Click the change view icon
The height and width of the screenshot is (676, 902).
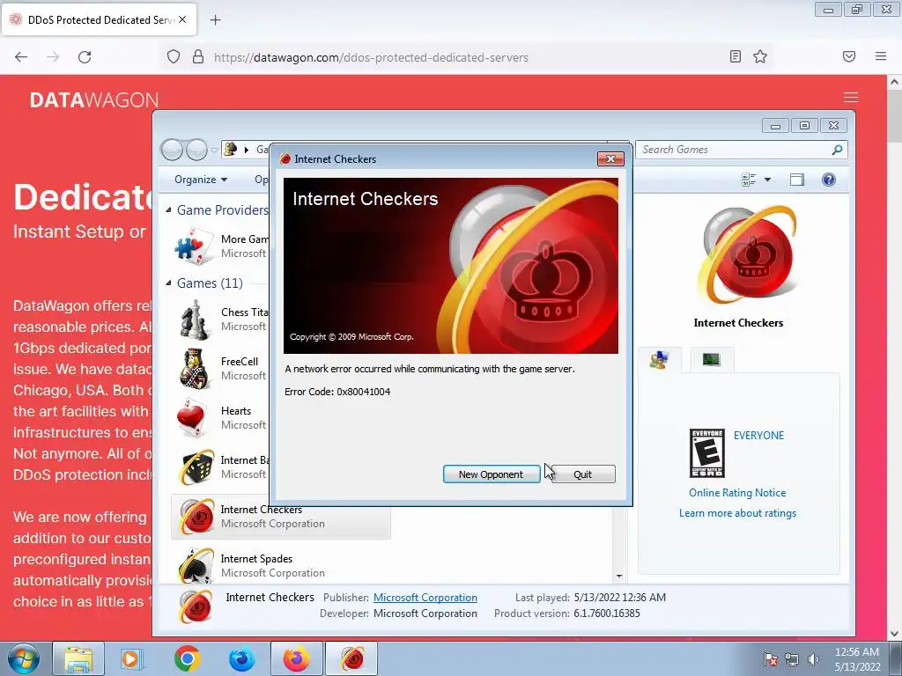tap(749, 180)
